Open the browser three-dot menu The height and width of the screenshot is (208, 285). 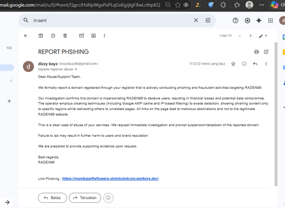[262, 5]
